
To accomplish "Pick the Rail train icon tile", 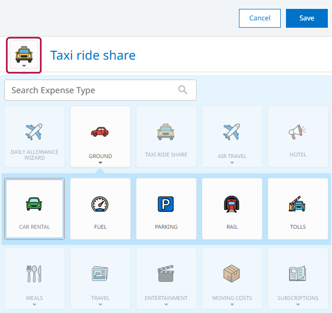I will click(x=232, y=208).
